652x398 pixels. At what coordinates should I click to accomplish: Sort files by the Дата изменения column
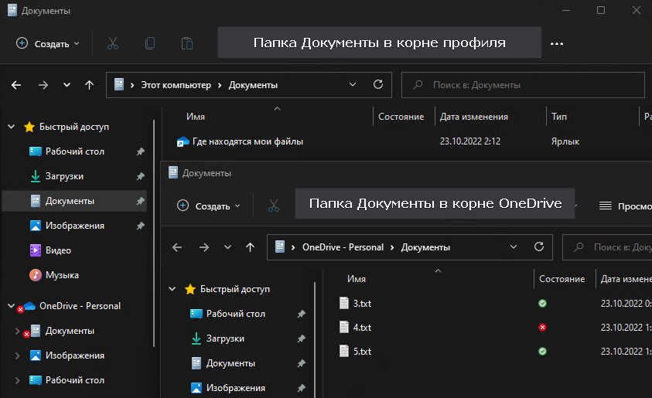(x=473, y=117)
